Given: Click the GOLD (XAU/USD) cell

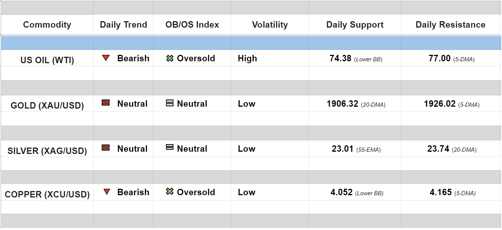Looking at the screenshot, I should point(47,106).
